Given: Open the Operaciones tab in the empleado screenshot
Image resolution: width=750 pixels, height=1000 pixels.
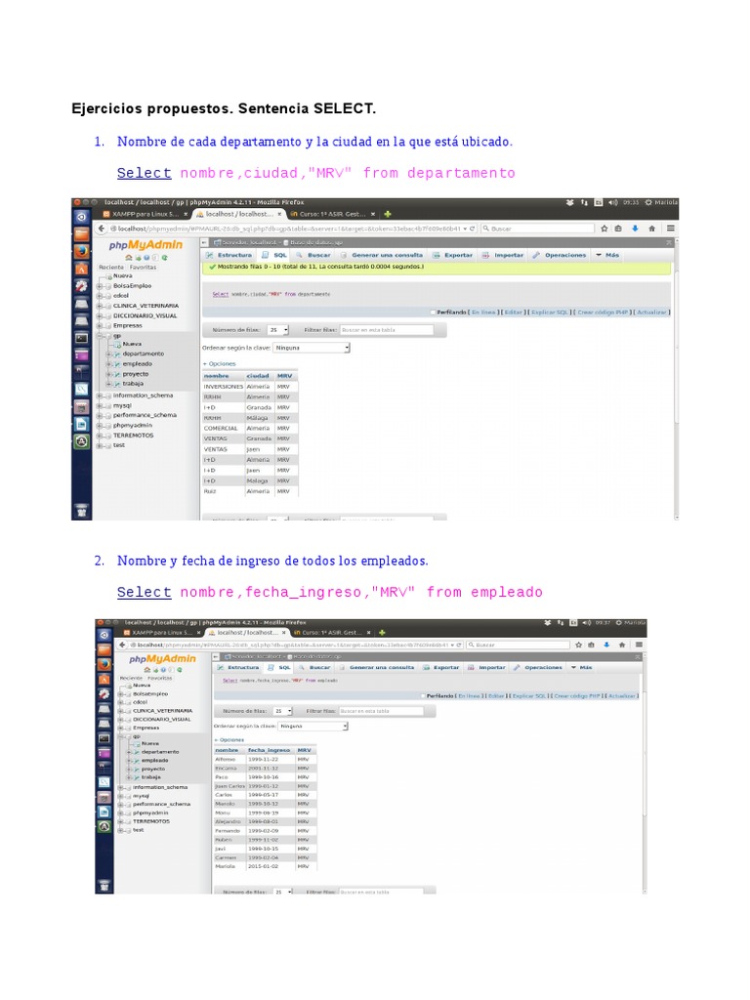Looking at the screenshot, I should [538, 667].
